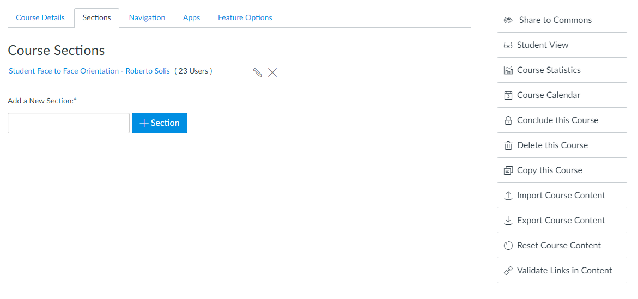
Task: Open Course Statistics label
Action: pyautogui.click(x=549, y=70)
